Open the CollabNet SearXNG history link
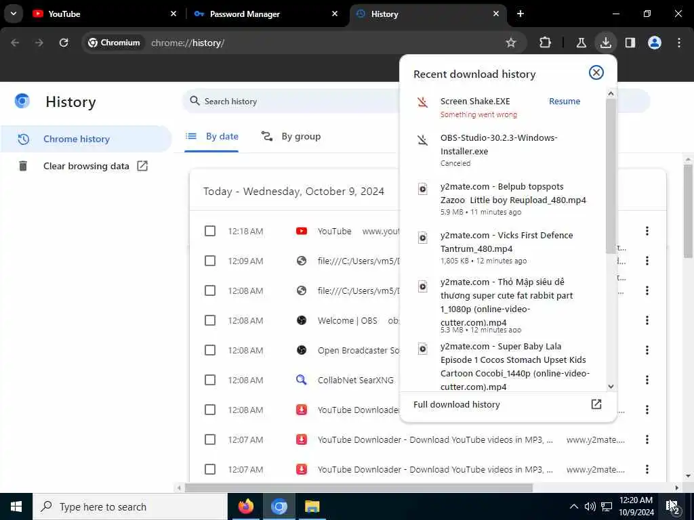 (355, 381)
